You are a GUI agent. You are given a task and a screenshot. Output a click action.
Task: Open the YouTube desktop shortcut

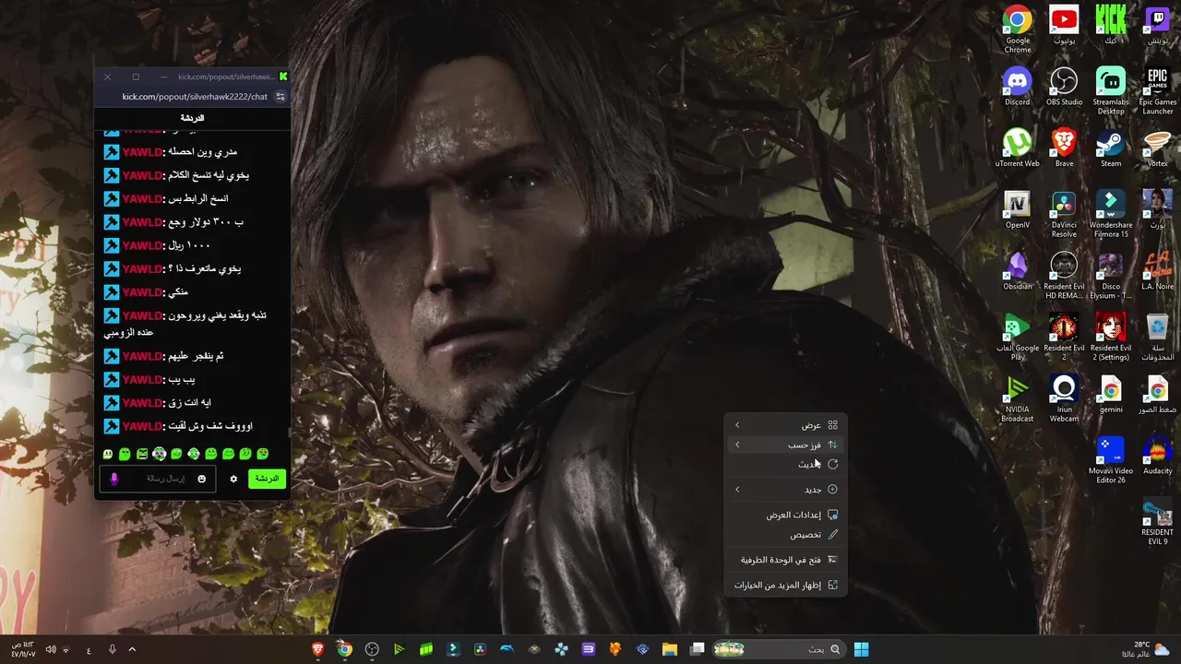(x=1064, y=25)
